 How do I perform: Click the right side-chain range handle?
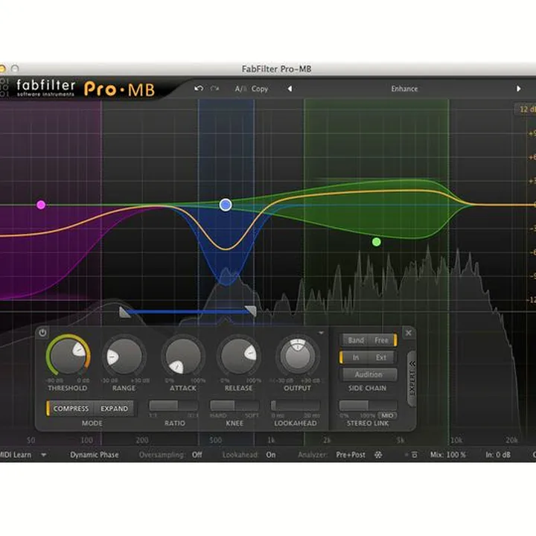[x=252, y=311]
